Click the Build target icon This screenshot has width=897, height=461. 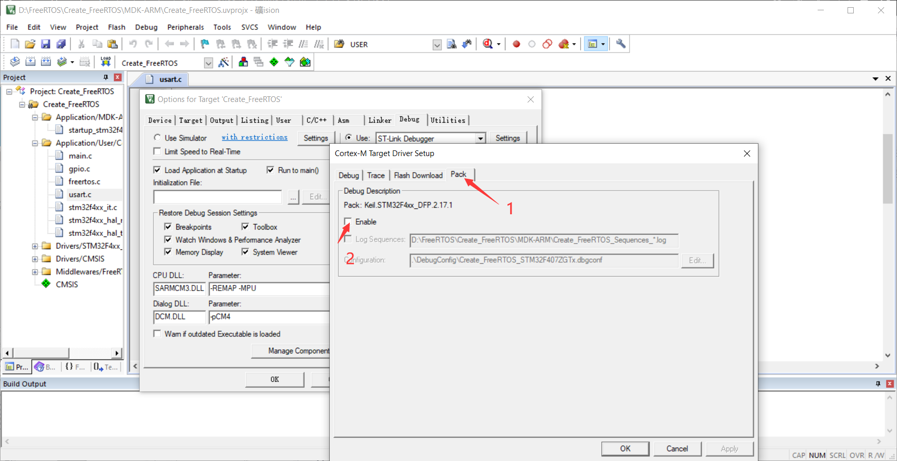click(x=30, y=62)
